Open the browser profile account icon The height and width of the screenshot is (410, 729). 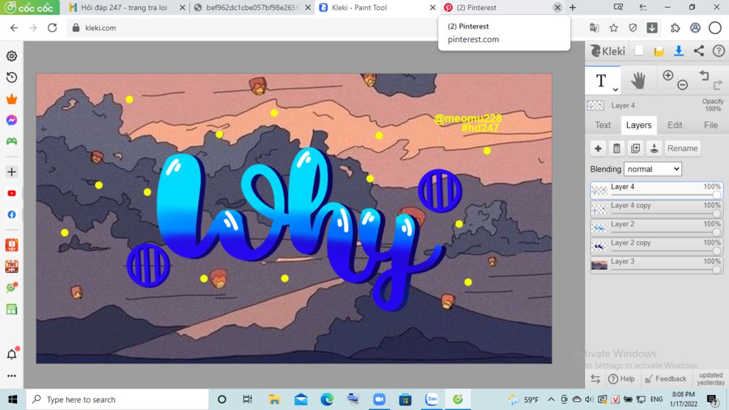695,28
